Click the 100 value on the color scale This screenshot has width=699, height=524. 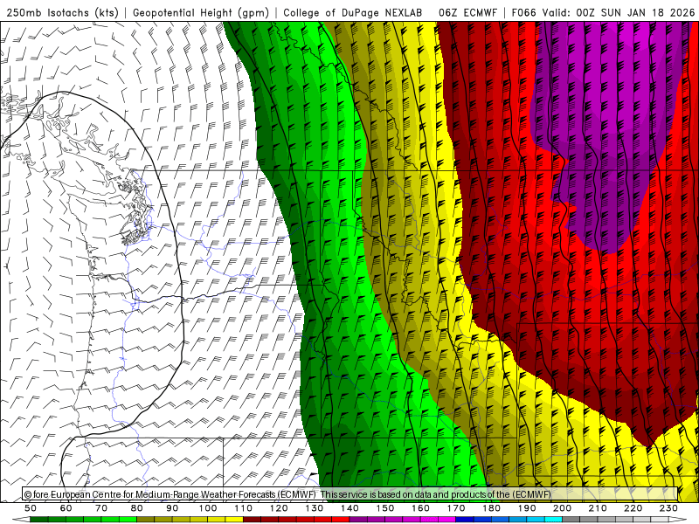click(x=208, y=508)
